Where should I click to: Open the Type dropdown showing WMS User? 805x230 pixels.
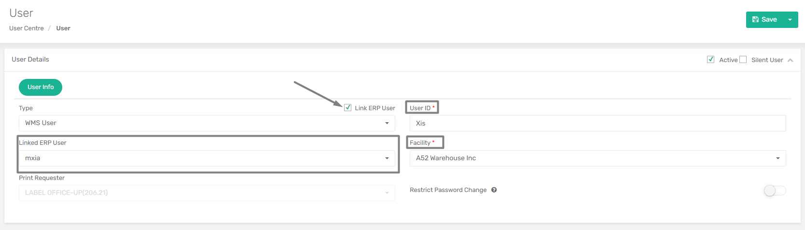207,123
